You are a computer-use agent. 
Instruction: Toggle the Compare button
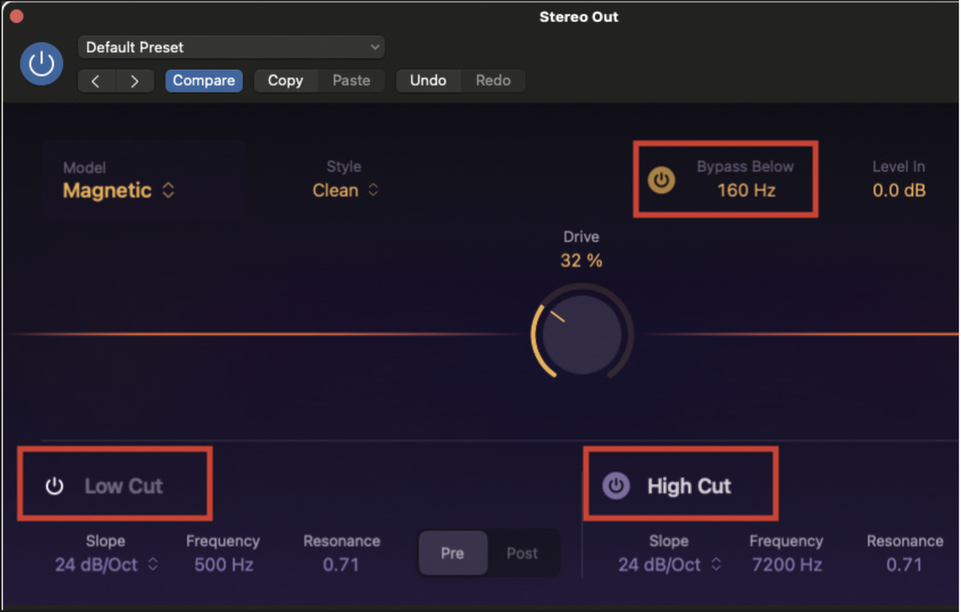tap(203, 81)
